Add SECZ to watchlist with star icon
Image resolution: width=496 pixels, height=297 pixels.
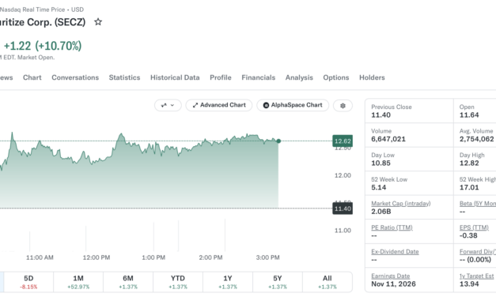point(98,22)
